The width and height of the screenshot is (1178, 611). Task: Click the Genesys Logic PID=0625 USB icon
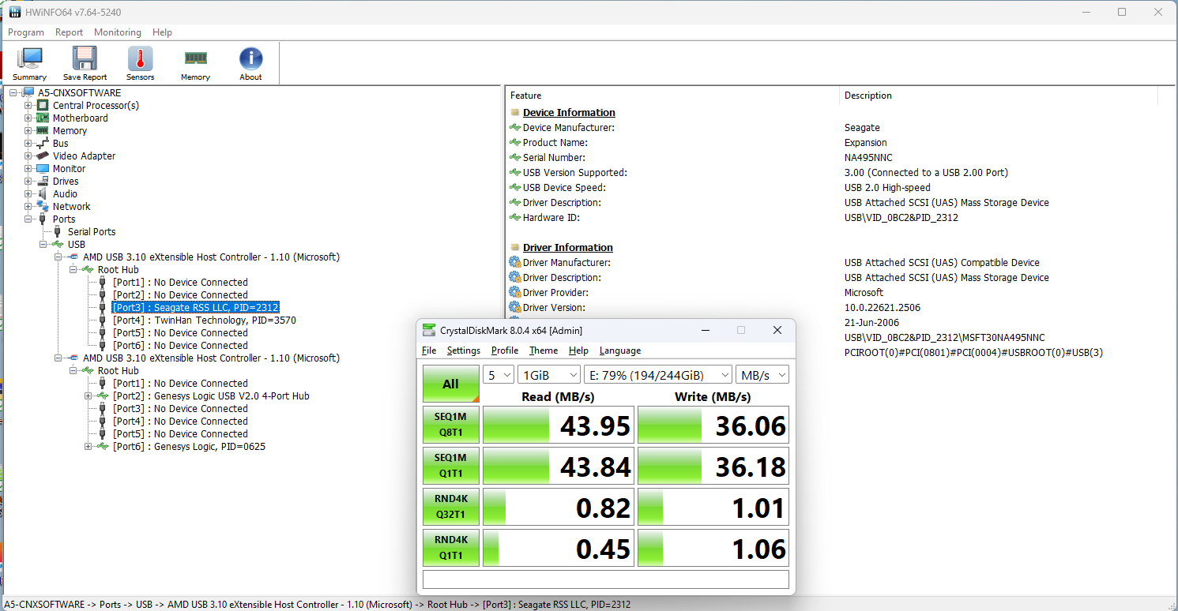[103, 446]
